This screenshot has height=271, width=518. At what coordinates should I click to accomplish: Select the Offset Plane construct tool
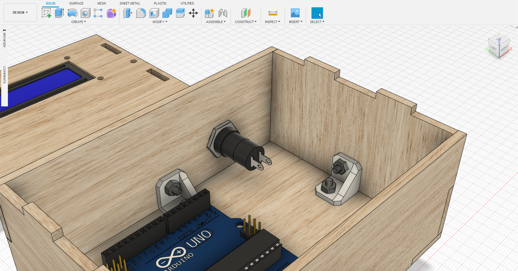(246, 13)
